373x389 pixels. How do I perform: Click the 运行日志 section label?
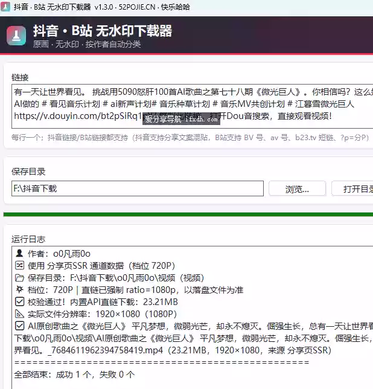28,239
